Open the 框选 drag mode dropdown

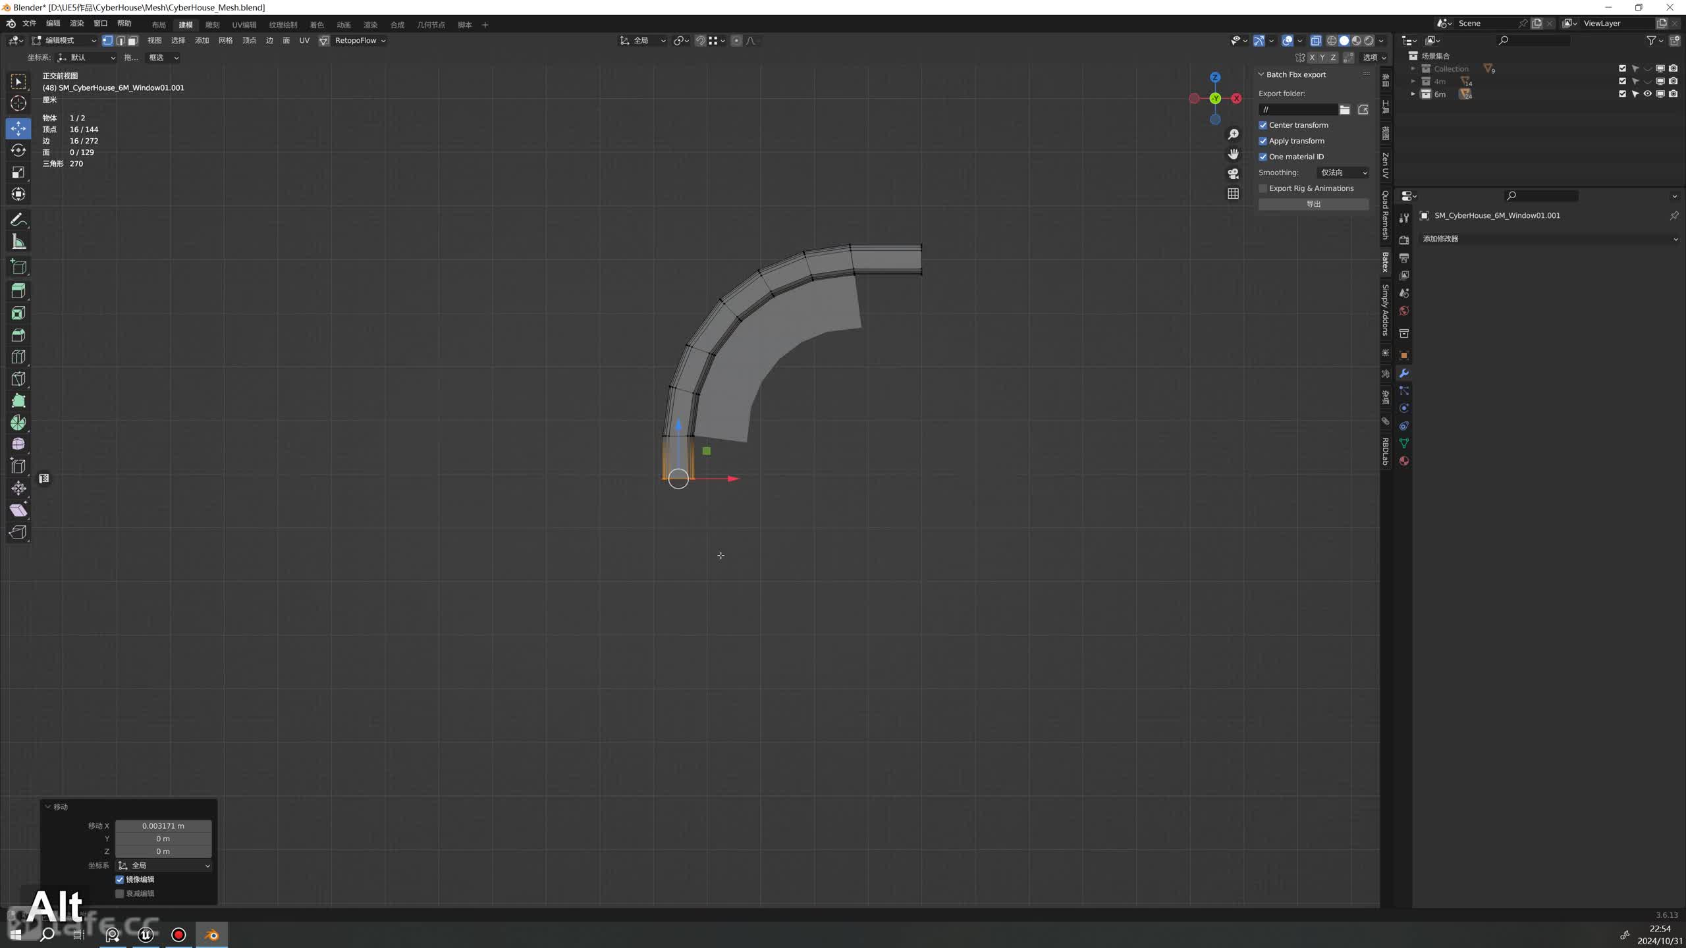[163, 58]
